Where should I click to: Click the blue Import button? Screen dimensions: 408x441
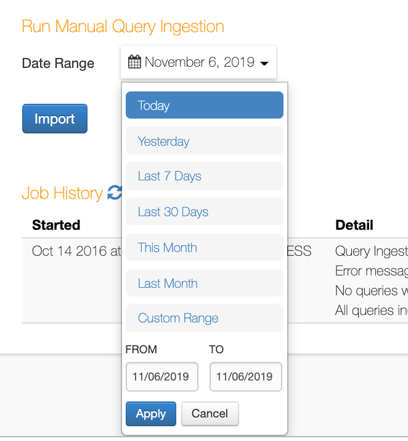55,119
